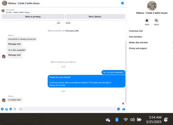Viewport: 173px width, 125px height.
Task: Open More Options for the listing
Action: pos(95,17)
